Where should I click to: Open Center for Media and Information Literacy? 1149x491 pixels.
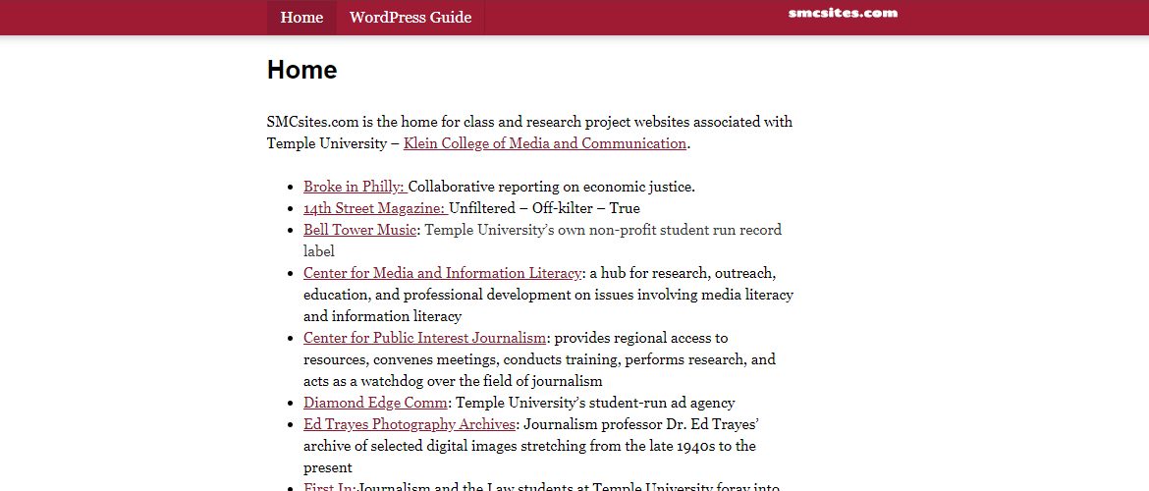(443, 273)
